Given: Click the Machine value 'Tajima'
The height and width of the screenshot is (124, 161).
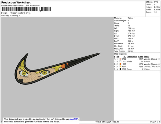Looking at the screenshot, I should tap(130, 18).
